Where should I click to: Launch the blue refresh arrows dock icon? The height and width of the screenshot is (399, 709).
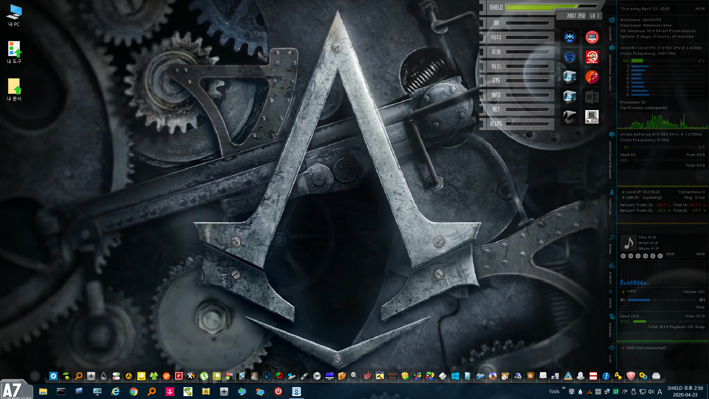(53, 376)
